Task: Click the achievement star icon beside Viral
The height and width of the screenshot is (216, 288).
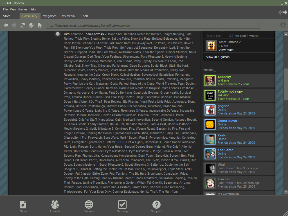Action: [x=58, y=34]
